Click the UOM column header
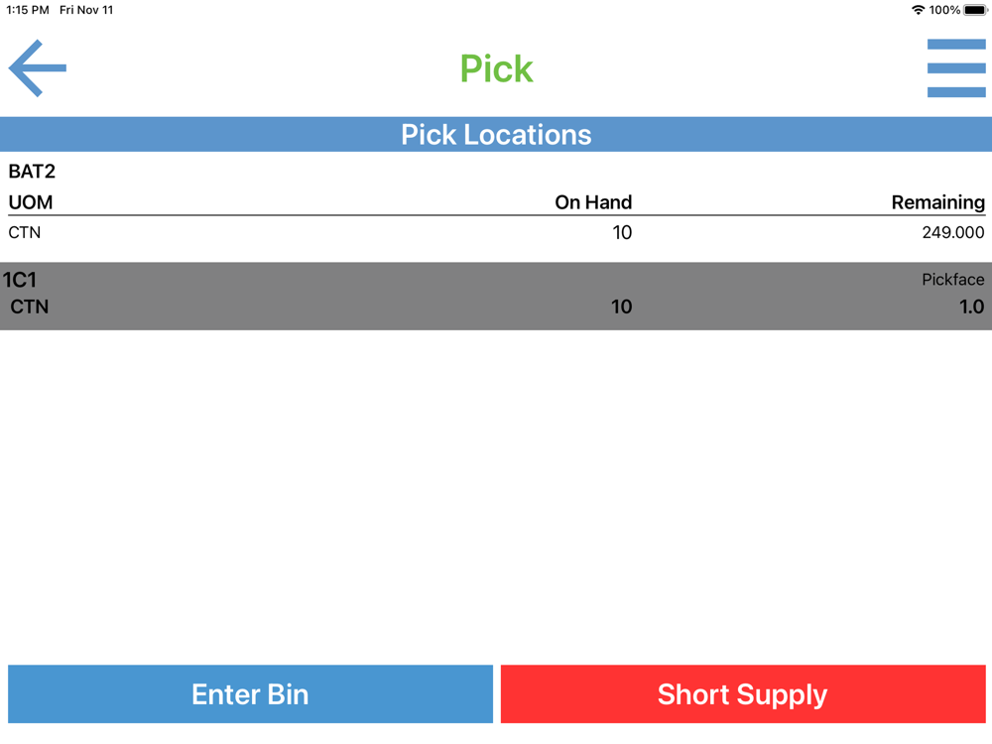 31,202
